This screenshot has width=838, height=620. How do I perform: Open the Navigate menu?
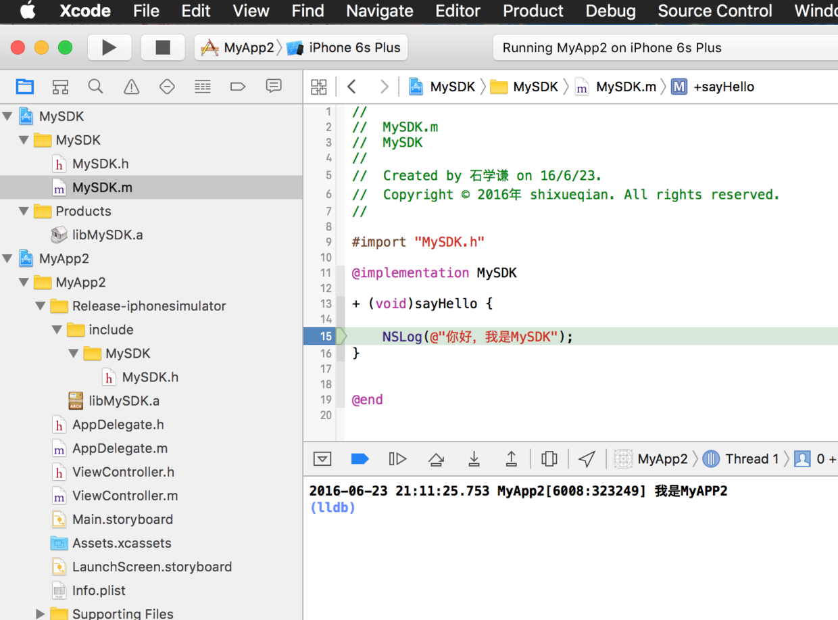pyautogui.click(x=380, y=11)
